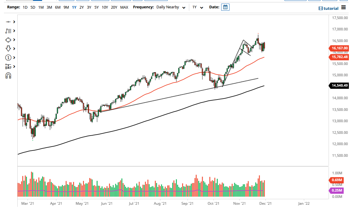Open the chart settings sliders tool
The height and width of the screenshot is (208, 351).
pos(8,66)
